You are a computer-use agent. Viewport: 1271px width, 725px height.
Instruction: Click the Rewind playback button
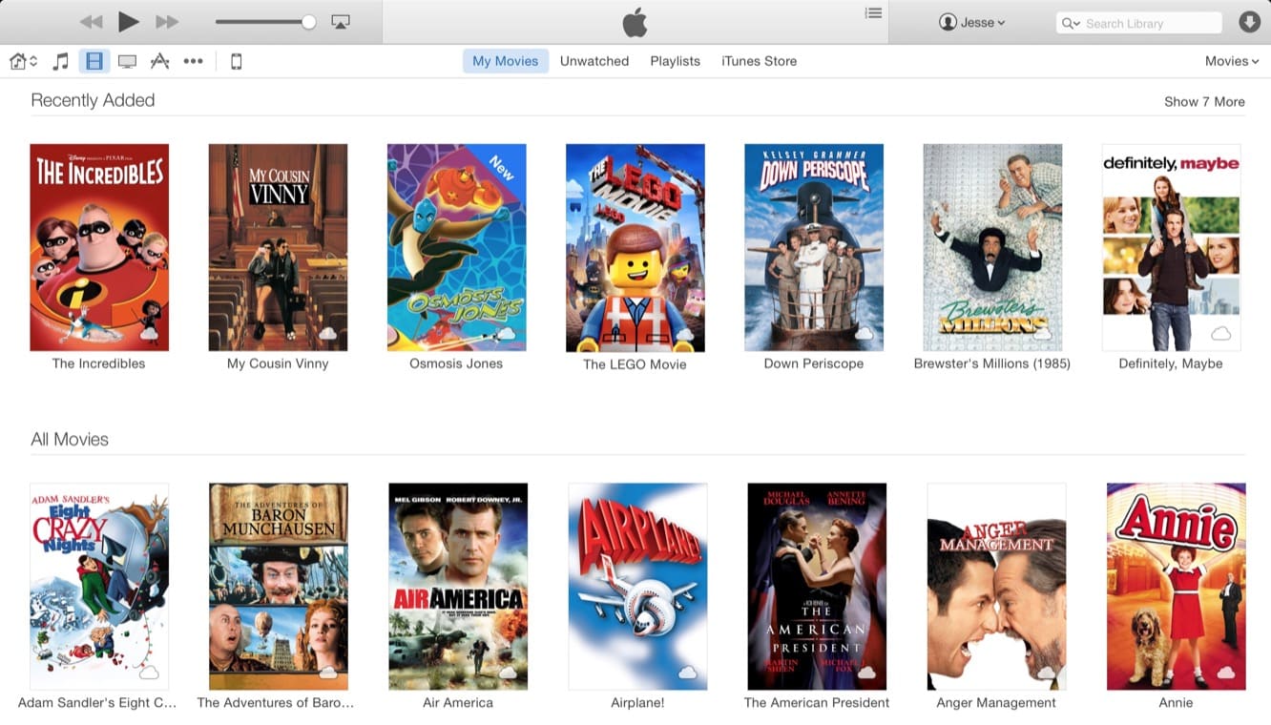[91, 22]
